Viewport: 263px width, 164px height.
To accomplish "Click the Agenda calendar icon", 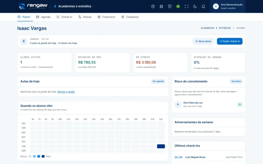I will coord(37,17).
